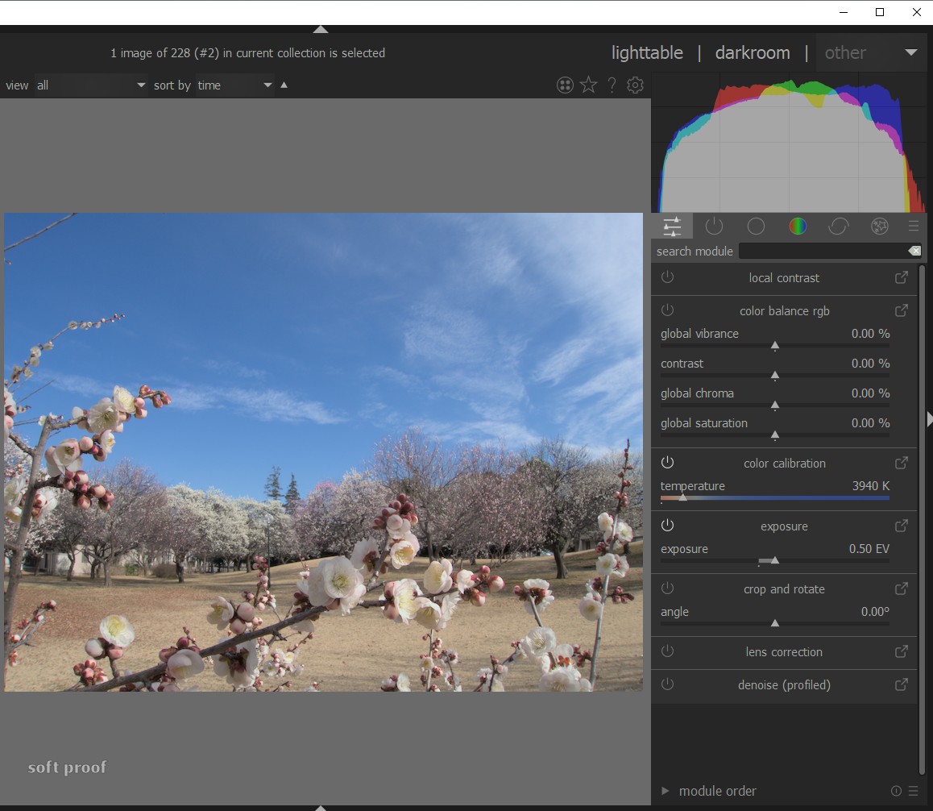Switch to lighttable view
The width and height of the screenshot is (933, 811).
647,53
